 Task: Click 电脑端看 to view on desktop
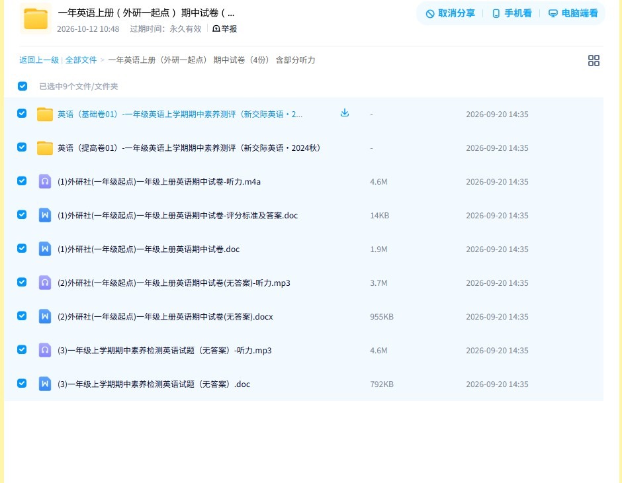pyautogui.click(x=573, y=13)
